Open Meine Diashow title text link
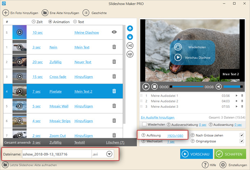Viewport: 250px width, 170px height. (x=87, y=33)
